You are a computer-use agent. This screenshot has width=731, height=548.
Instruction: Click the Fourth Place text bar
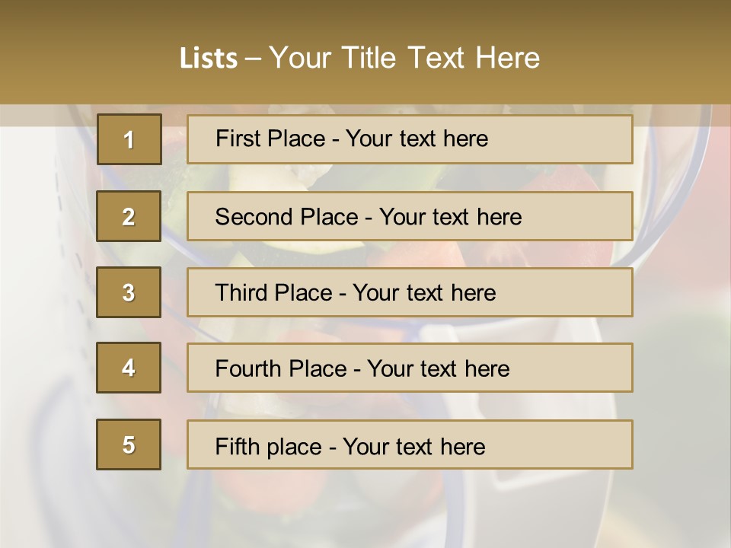click(410, 368)
